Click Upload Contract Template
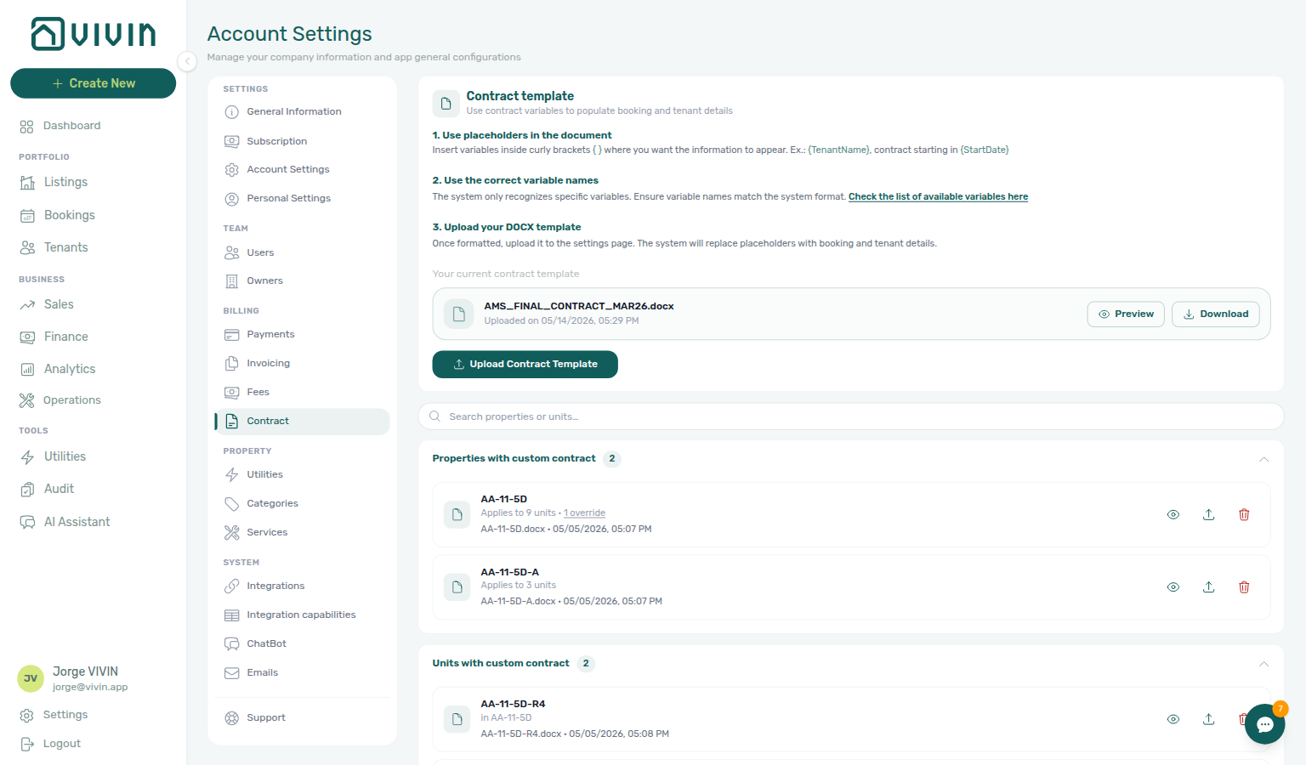The image size is (1306, 765). [x=525, y=365]
